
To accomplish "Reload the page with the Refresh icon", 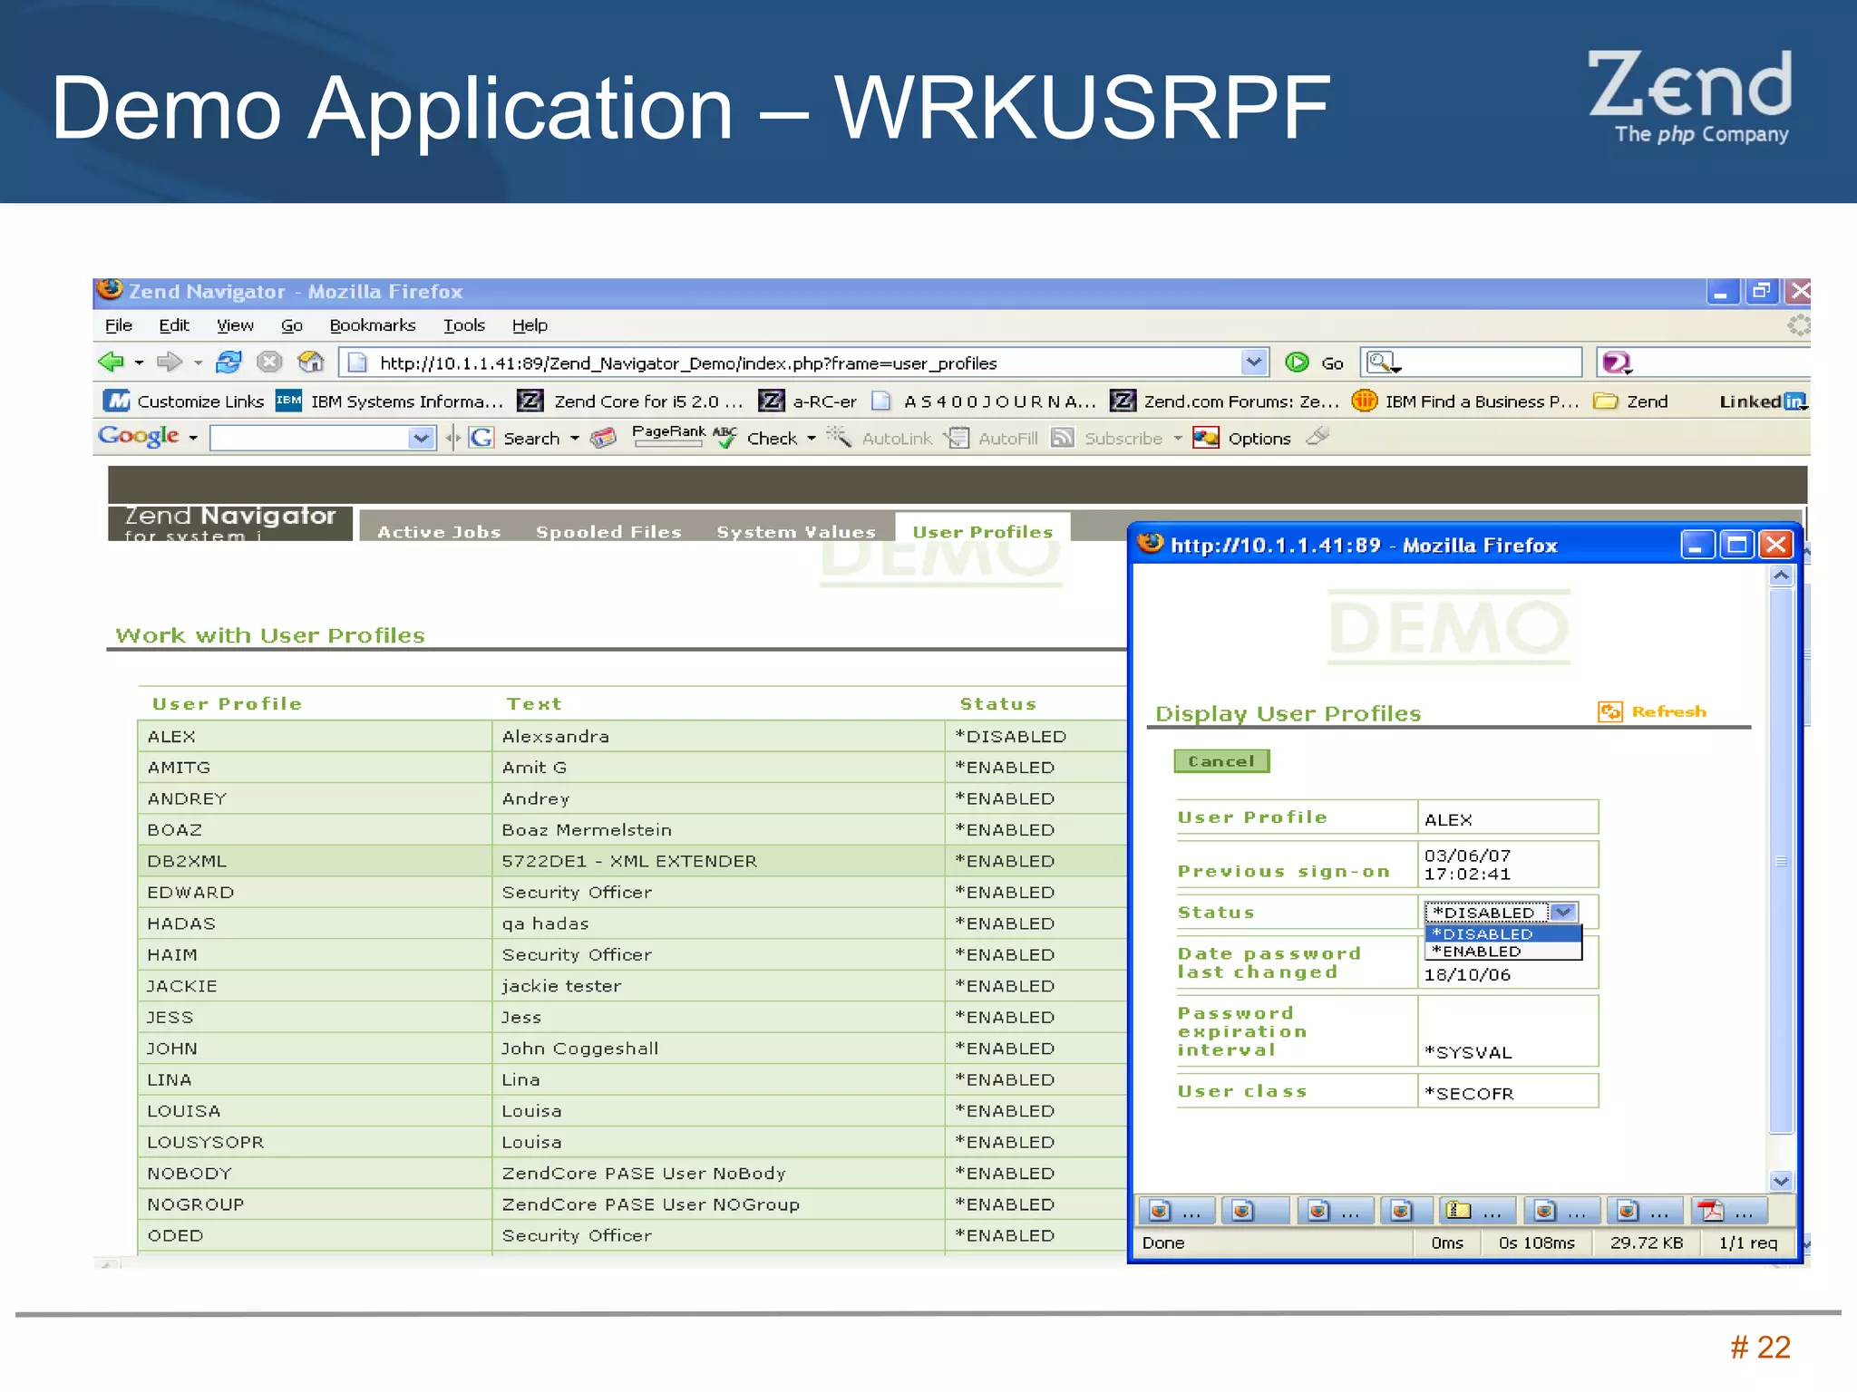I will pos(228,362).
